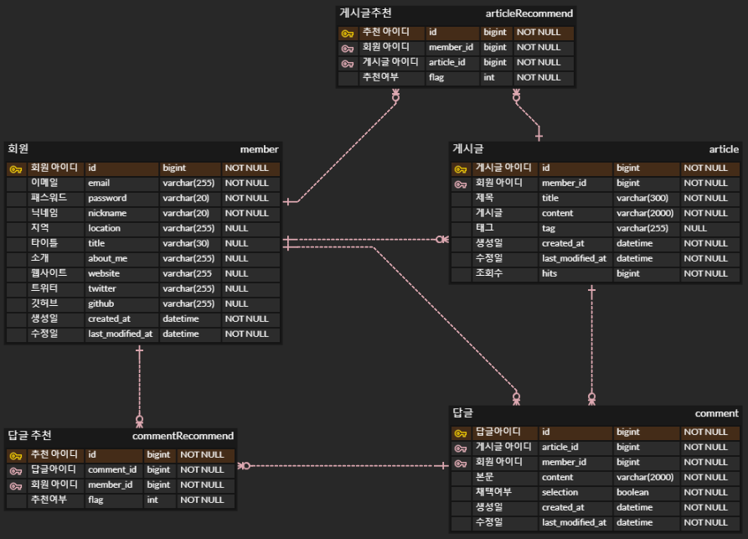The width and height of the screenshot is (748, 539).
Task: Click the website column in member table
Action: pos(104,273)
